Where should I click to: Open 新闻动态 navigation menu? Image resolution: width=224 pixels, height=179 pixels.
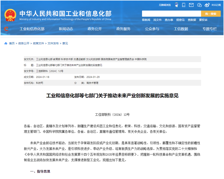tap(66, 29)
